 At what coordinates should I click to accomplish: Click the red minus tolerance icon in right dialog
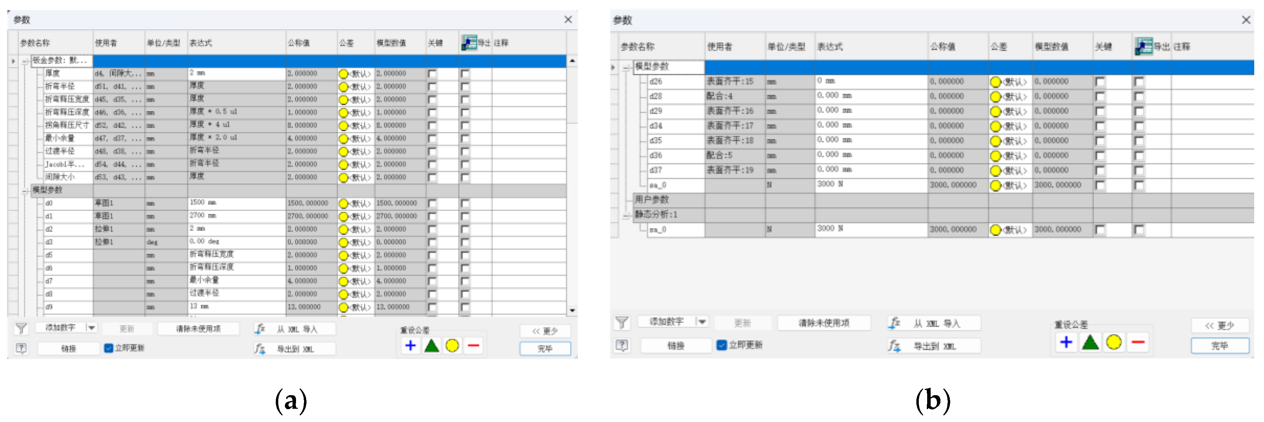1138,342
